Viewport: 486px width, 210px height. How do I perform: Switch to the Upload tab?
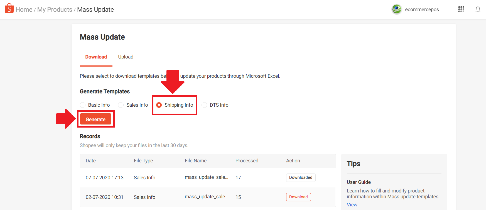coord(126,57)
